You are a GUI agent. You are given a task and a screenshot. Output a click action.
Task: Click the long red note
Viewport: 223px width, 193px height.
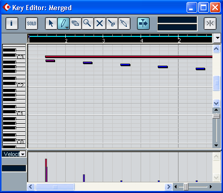click(129, 57)
